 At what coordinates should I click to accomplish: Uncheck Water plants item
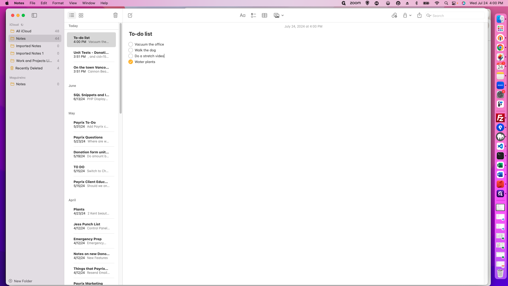point(131,62)
